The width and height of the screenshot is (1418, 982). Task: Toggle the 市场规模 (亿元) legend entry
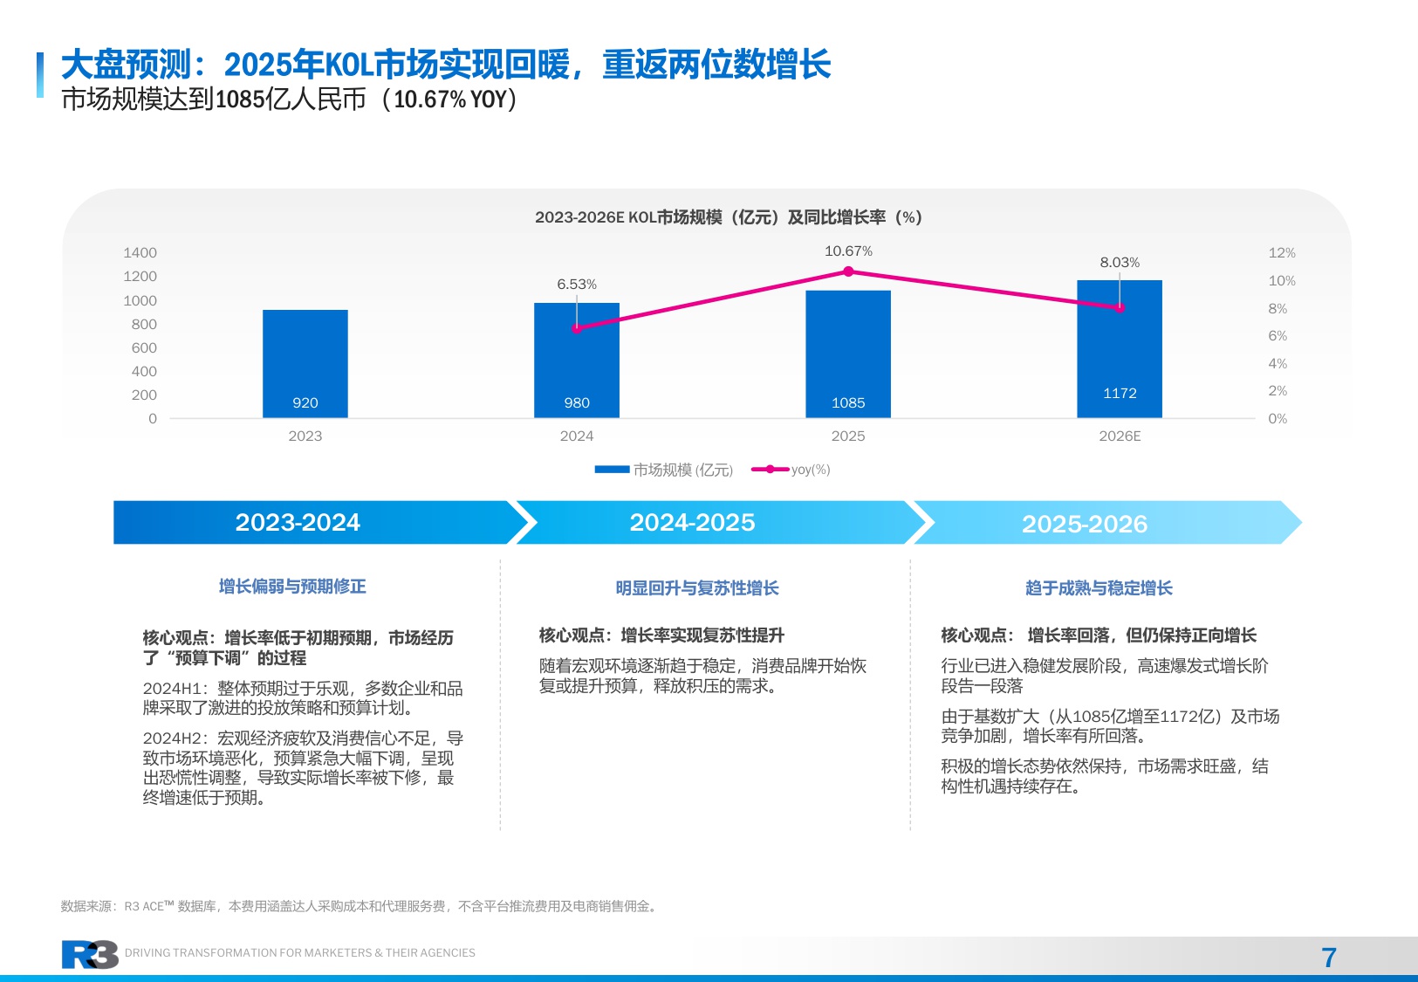[663, 469]
